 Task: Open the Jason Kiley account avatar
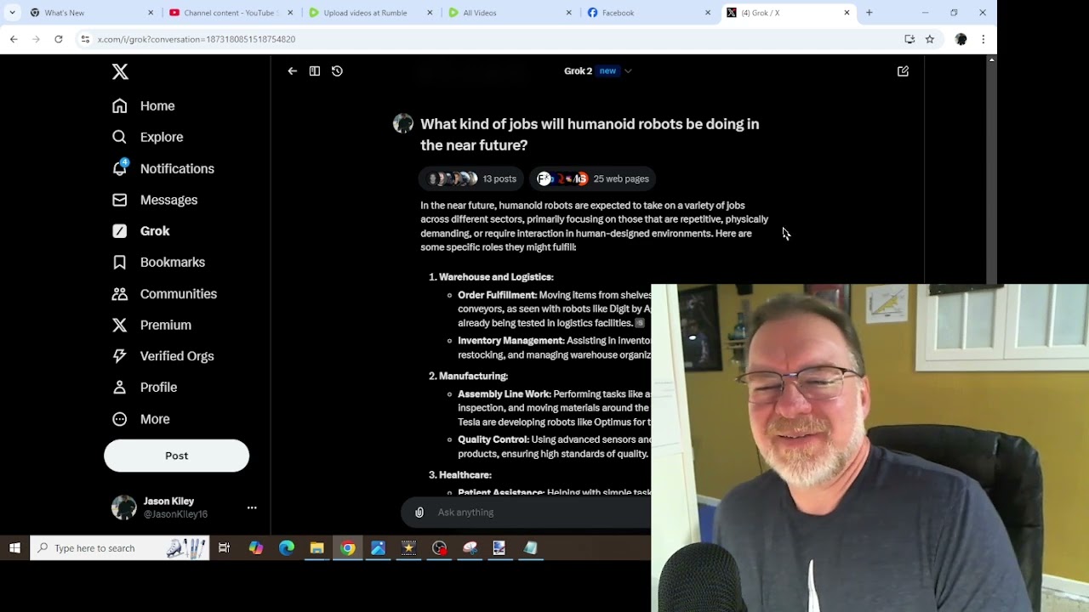124,507
